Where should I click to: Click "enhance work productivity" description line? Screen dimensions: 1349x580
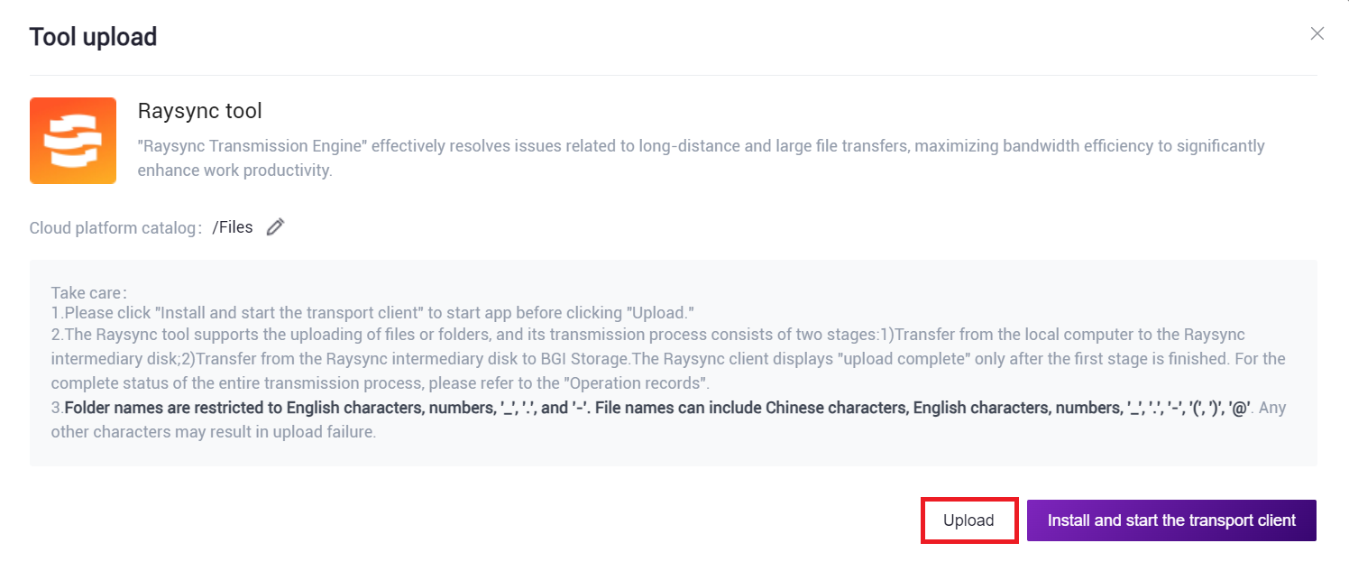[234, 170]
